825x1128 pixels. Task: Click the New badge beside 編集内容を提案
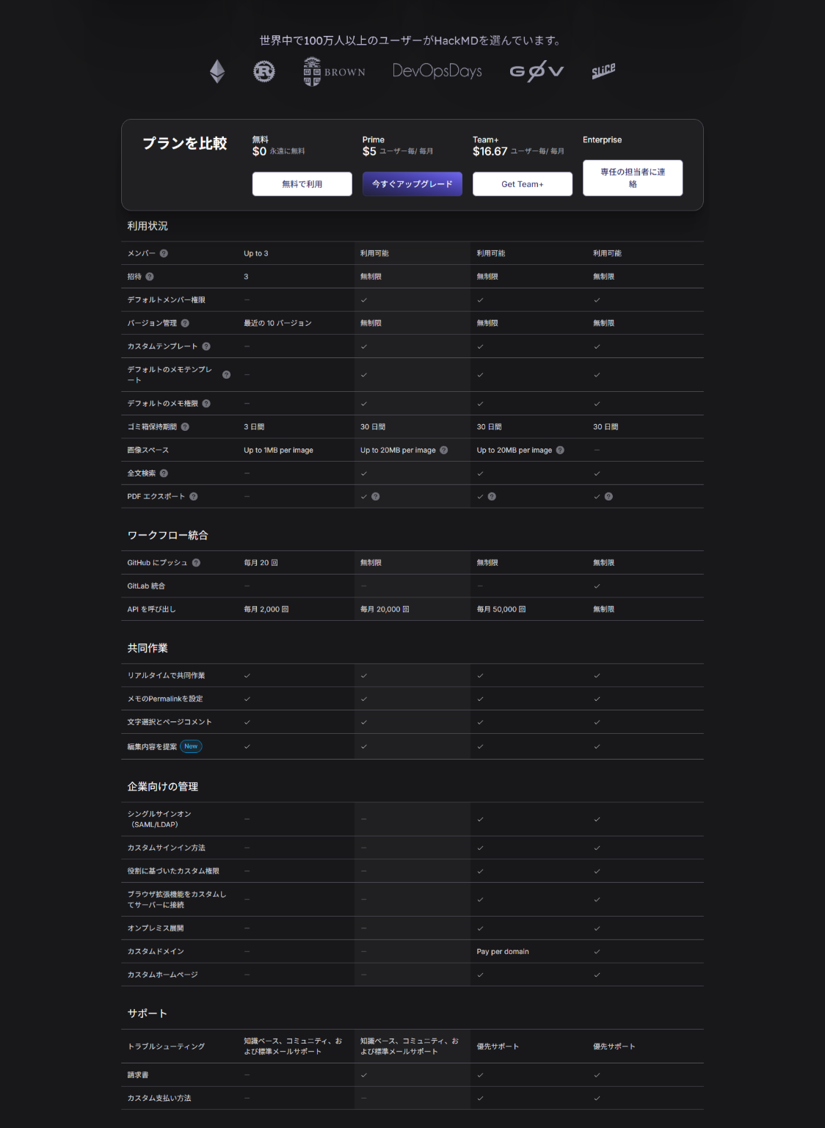(191, 746)
